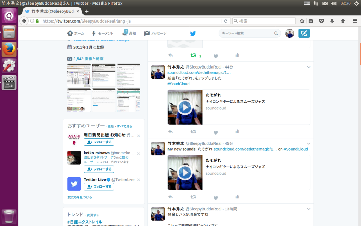Click the Firefox URL address bar
This screenshot has height=226, width=361.
[131, 21]
